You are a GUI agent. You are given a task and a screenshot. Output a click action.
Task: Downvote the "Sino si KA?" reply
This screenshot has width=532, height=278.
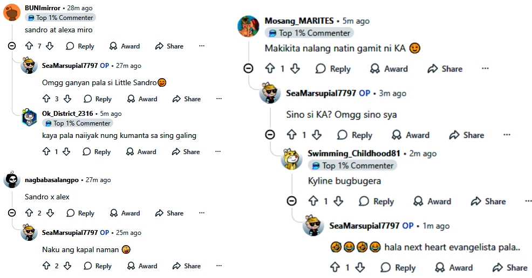coord(317,135)
